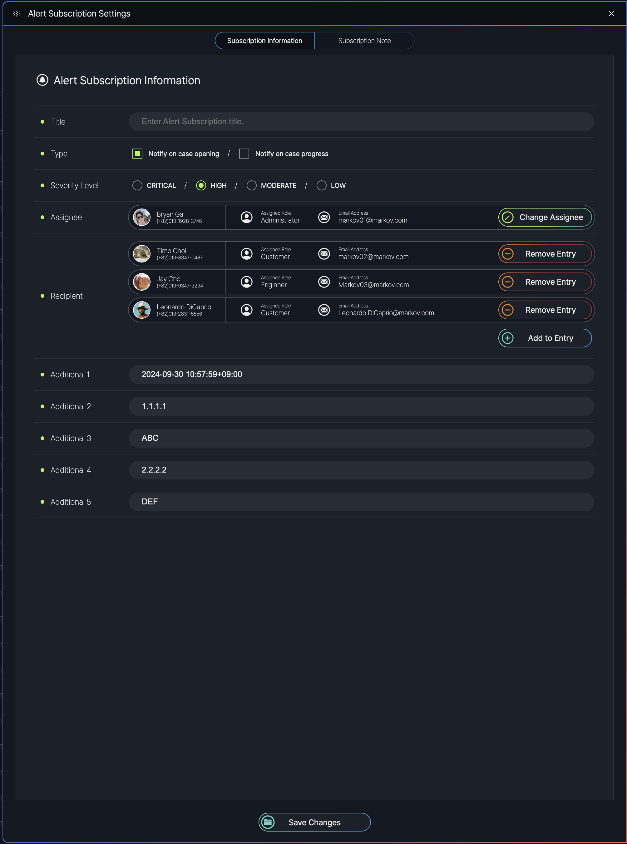Viewport: 627px width, 844px height.
Task: Select CRITICAL severity level
Action: tap(137, 185)
